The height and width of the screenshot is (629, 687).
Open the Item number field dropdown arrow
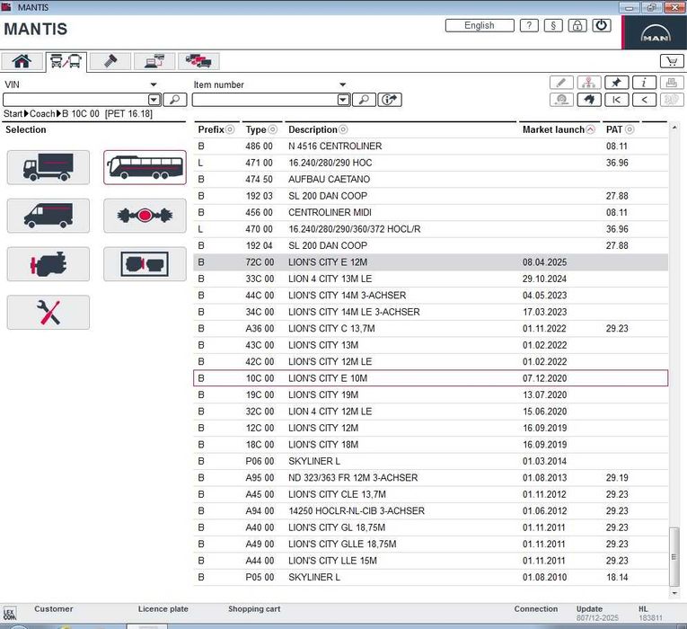pyautogui.click(x=343, y=100)
